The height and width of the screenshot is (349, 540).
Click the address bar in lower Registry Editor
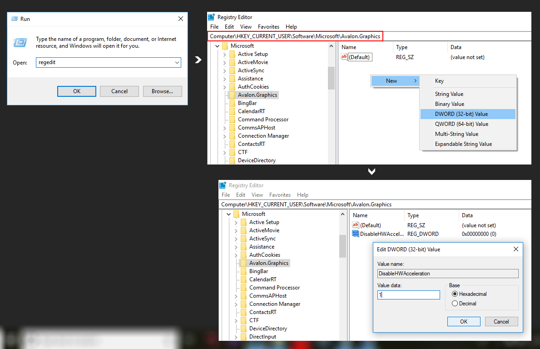click(375, 204)
